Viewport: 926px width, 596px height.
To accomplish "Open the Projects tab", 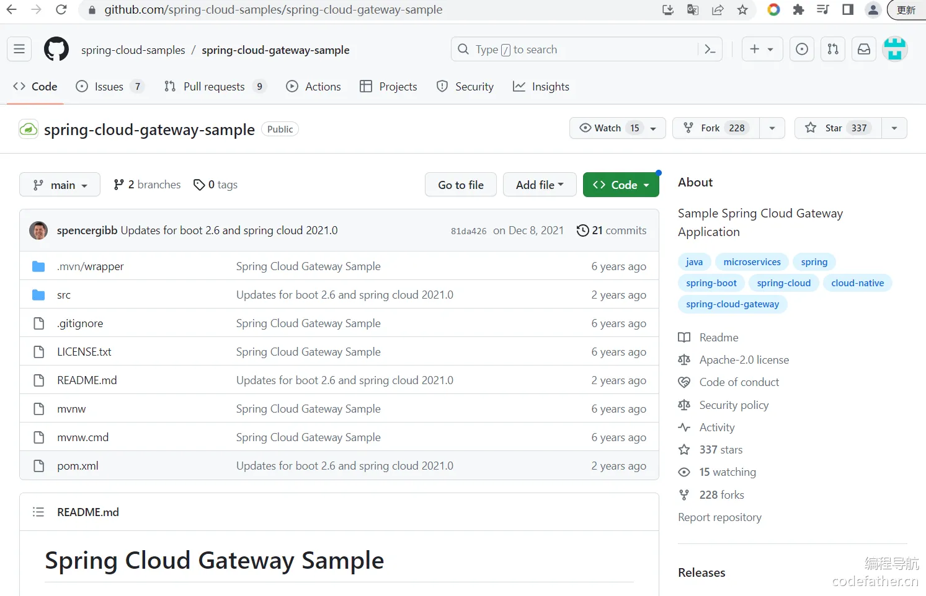I will 389,87.
